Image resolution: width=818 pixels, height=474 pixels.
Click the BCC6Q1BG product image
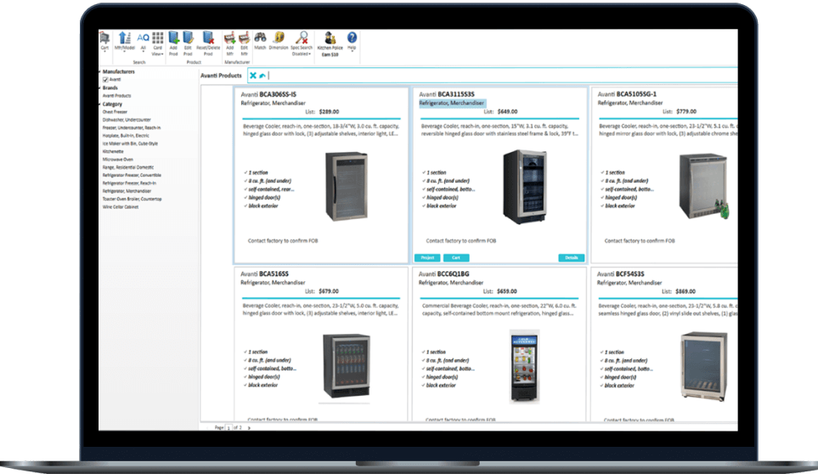coord(524,366)
